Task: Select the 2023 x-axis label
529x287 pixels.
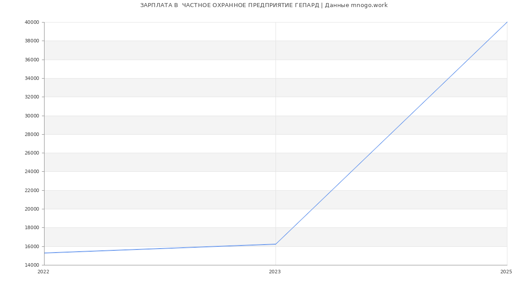Action: click(x=275, y=272)
